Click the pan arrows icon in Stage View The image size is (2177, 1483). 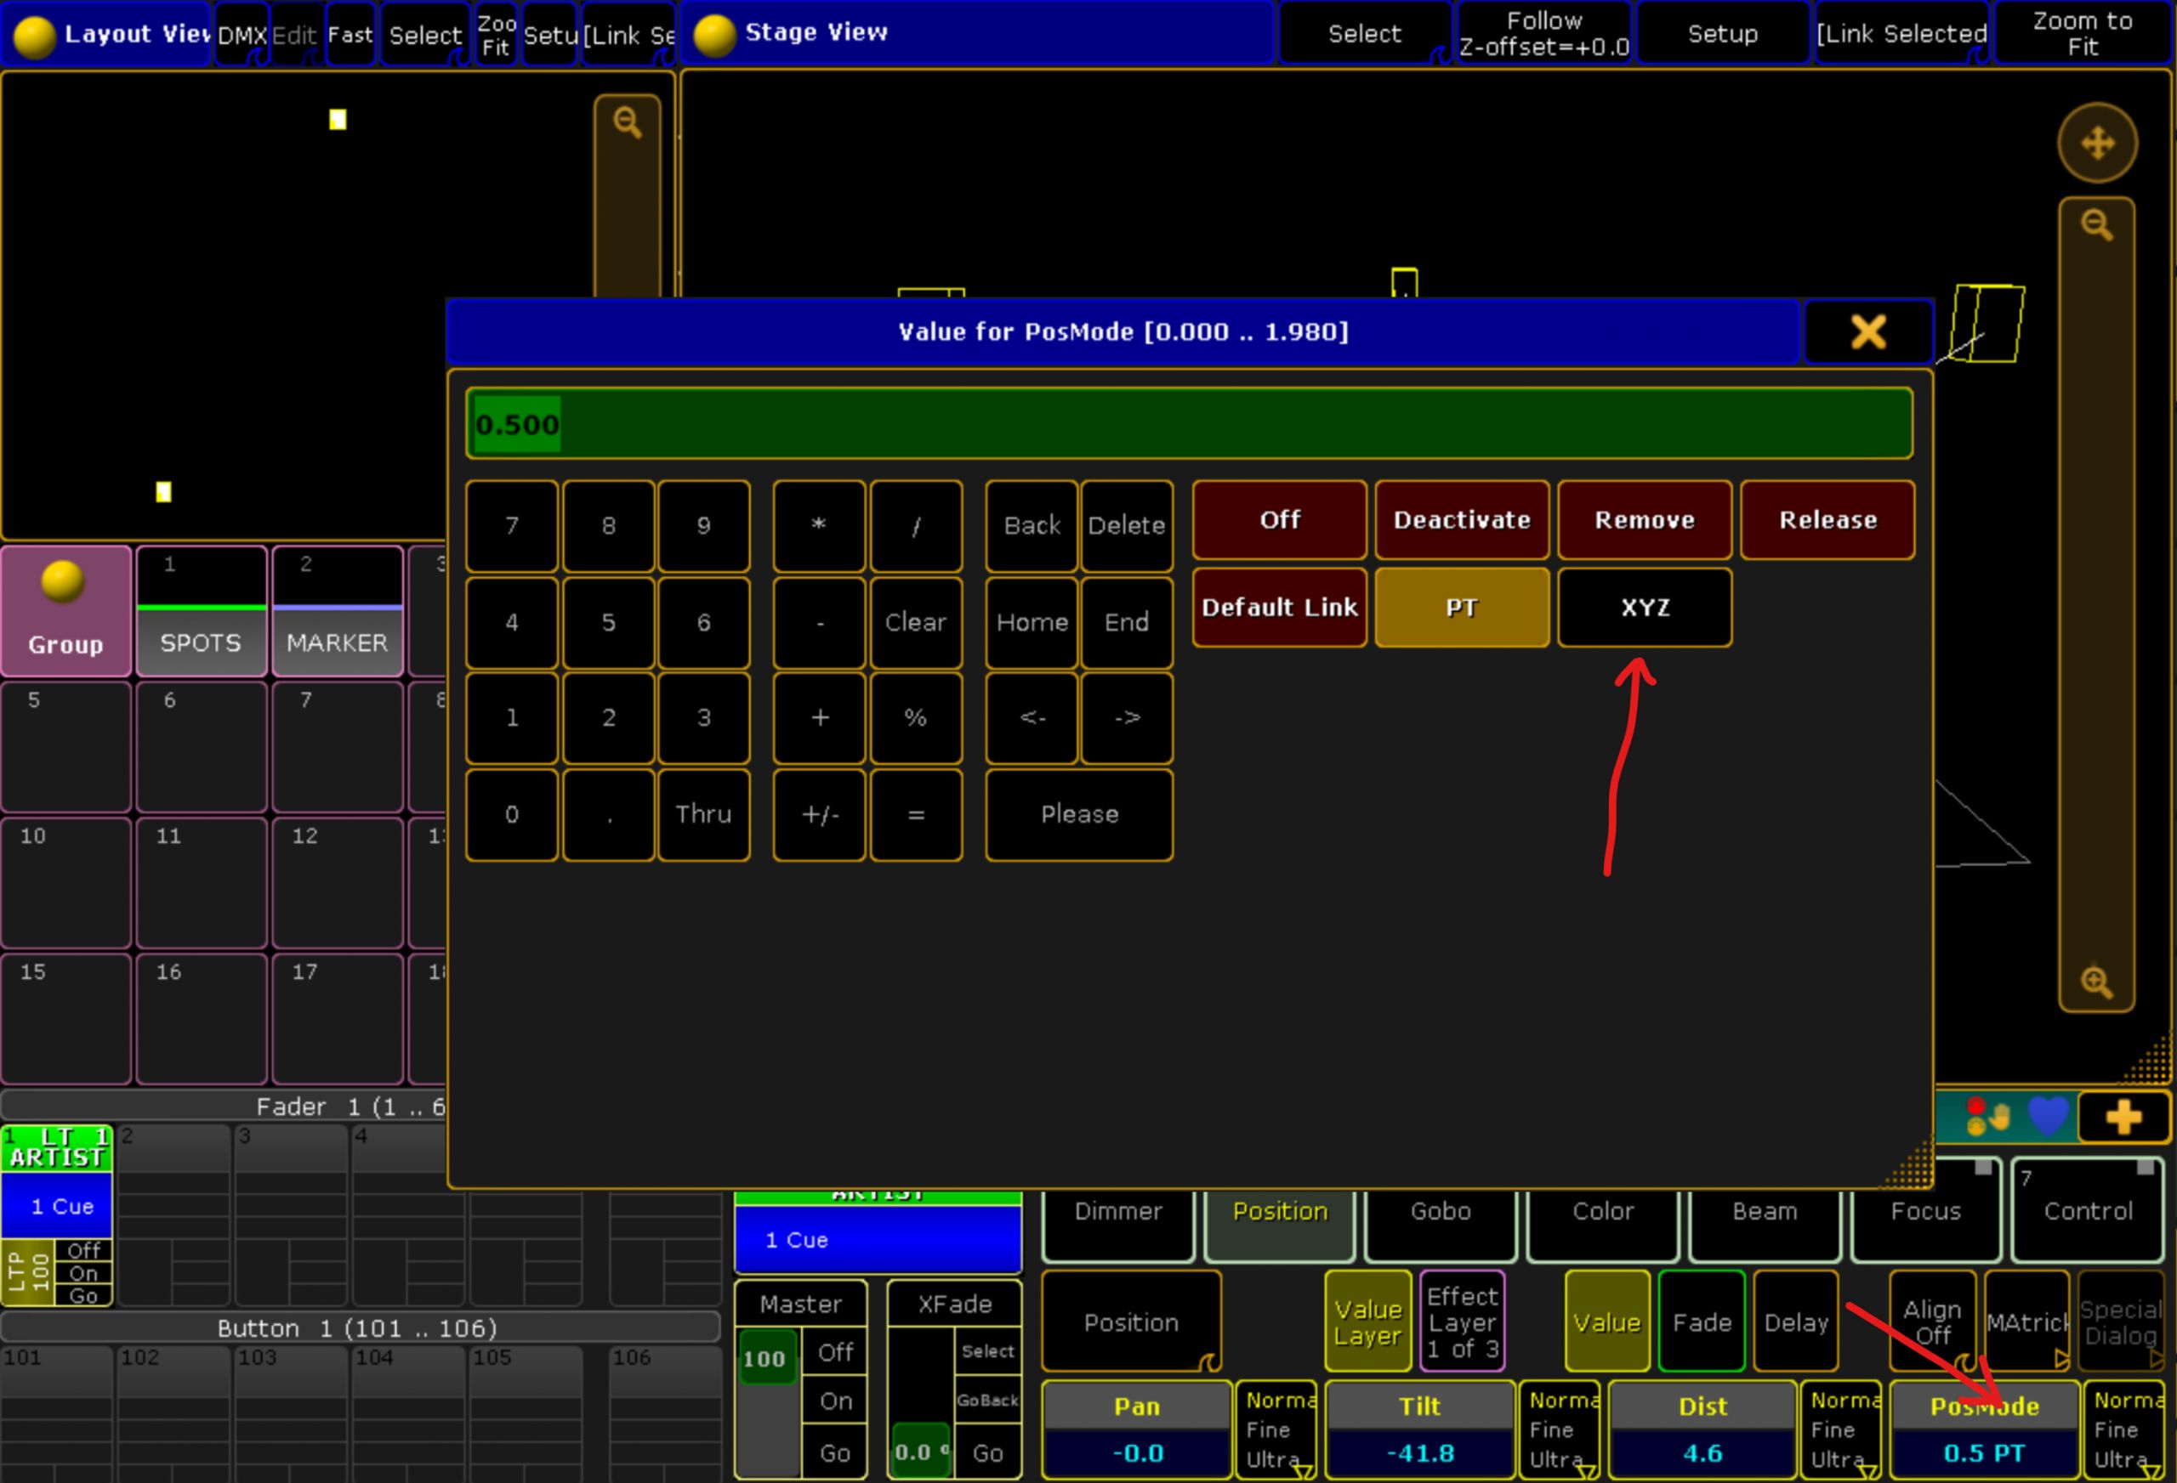[2096, 144]
